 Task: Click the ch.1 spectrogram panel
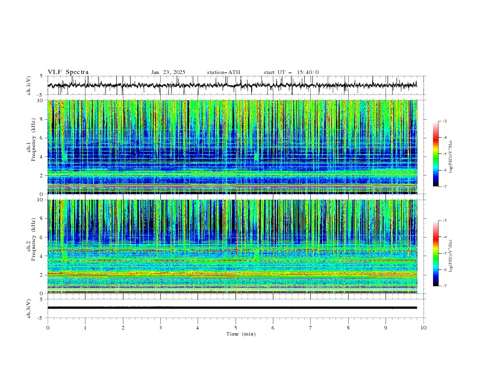coord(232,147)
